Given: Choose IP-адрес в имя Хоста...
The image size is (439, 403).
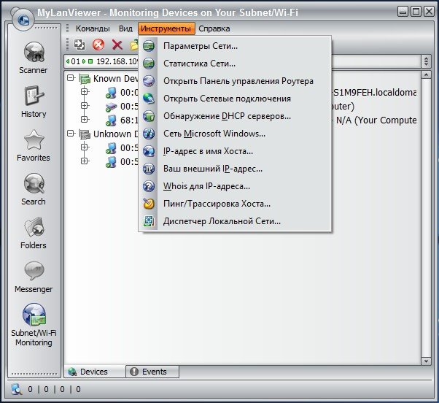Looking at the screenshot, I should point(235,151).
